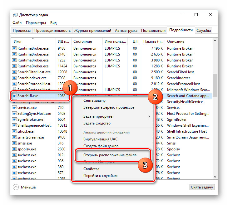Viewport: 228px width, 205px height.
Task: Click the SearchUI.exe process icon
Action: click(14, 96)
